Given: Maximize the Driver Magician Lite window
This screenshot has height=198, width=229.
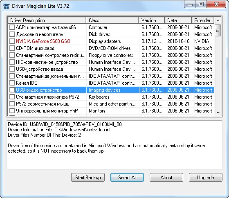Looking at the screenshot, I should point(201,4).
